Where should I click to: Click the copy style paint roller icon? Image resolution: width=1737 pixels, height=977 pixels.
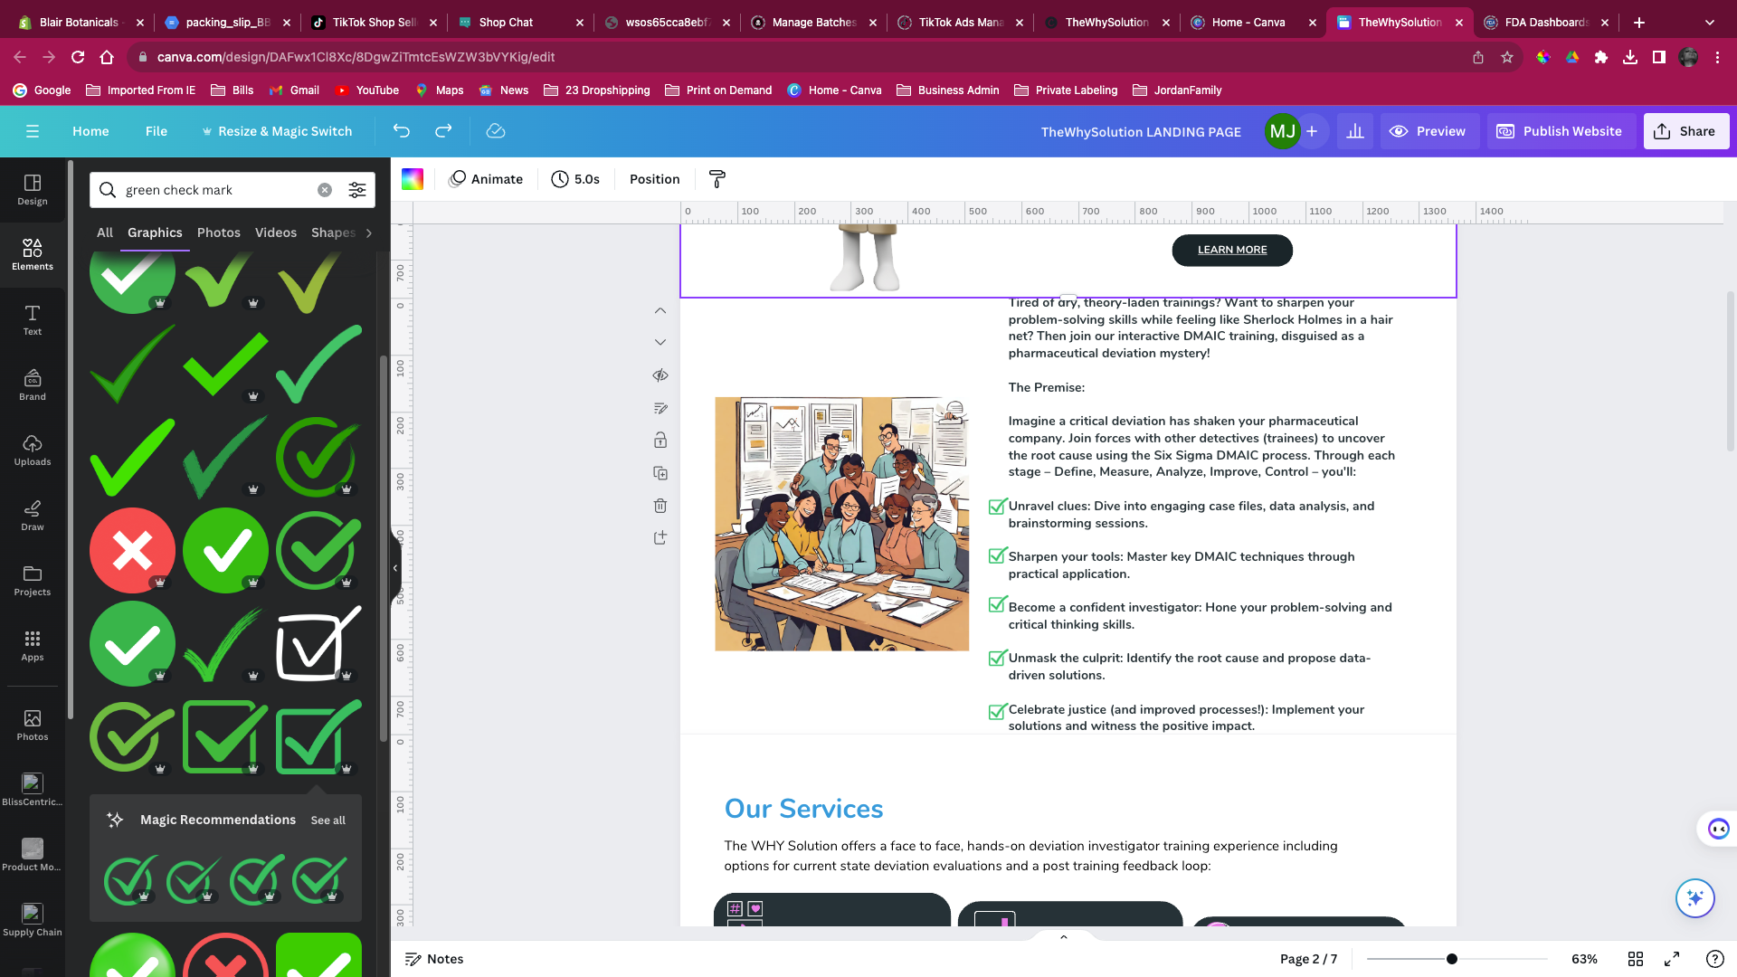tap(717, 179)
